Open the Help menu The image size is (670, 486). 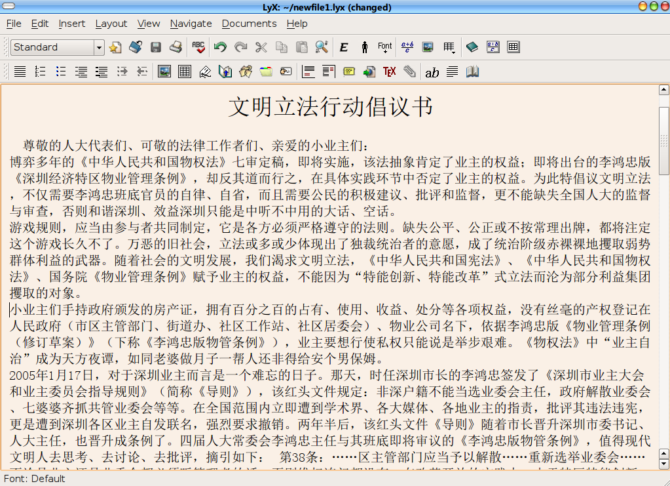tap(297, 24)
